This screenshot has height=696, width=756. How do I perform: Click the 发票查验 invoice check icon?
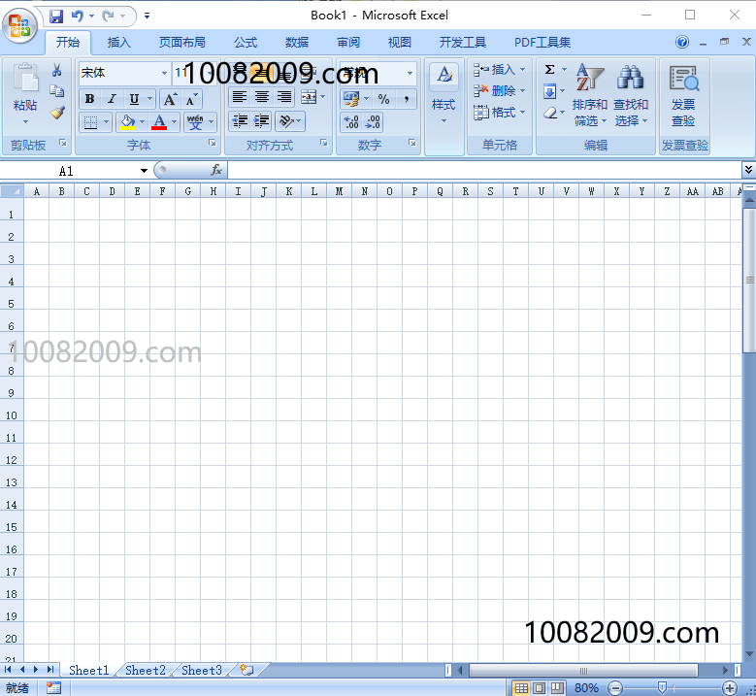(683, 95)
